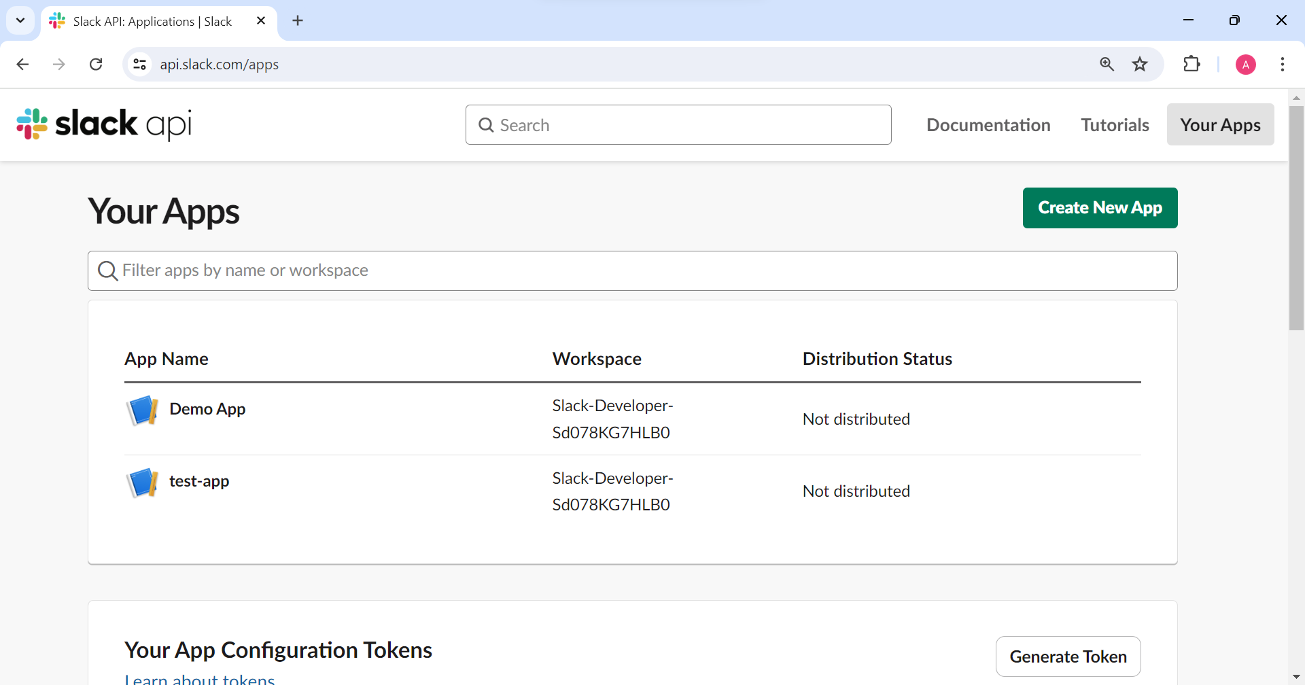Go back to the previous page
The image size is (1305, 685).
[22, 65]
